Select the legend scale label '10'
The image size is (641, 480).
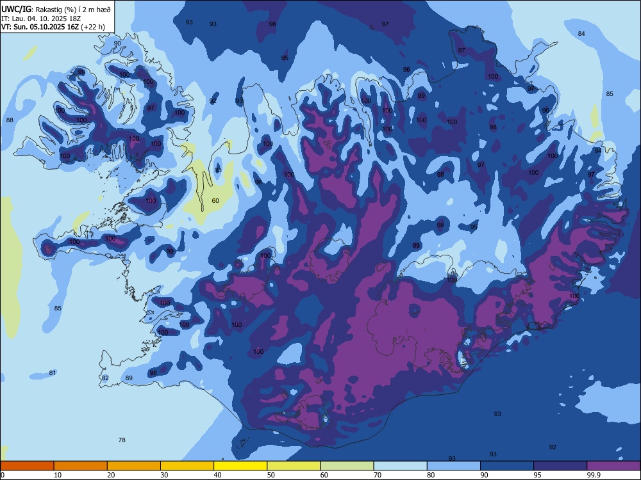pos(58,475)
